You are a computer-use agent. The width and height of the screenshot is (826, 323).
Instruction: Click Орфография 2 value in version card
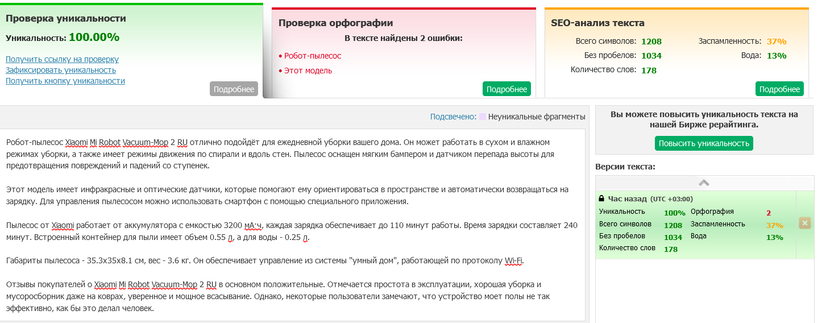[x=769, y=213]
